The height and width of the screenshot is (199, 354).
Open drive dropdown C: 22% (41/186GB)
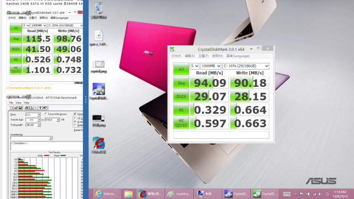[65, 25]
